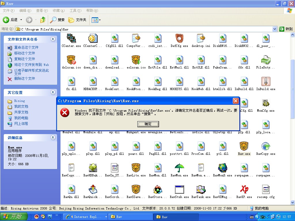295x221 pixels.
Task: Select the MonCfg.exe gear icon
Action: coord(266,103)
